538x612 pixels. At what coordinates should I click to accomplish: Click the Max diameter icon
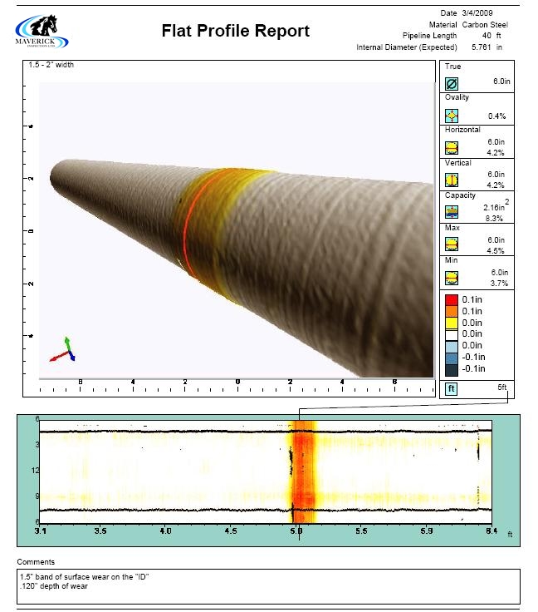pyautogui.click(x=452, y=244)
